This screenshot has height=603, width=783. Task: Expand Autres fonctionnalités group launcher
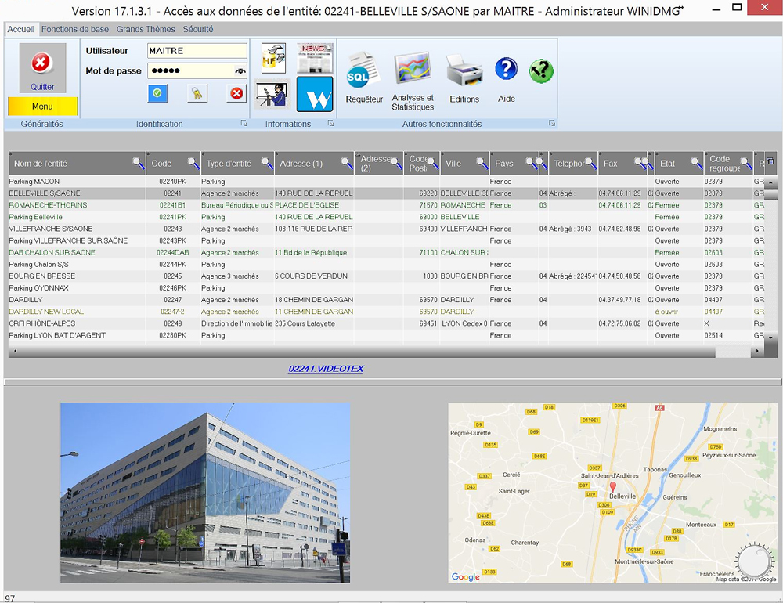(552, 124)
